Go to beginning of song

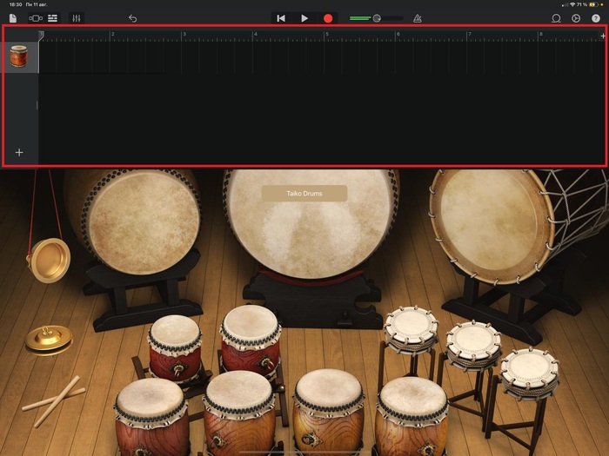coord(281,18)
